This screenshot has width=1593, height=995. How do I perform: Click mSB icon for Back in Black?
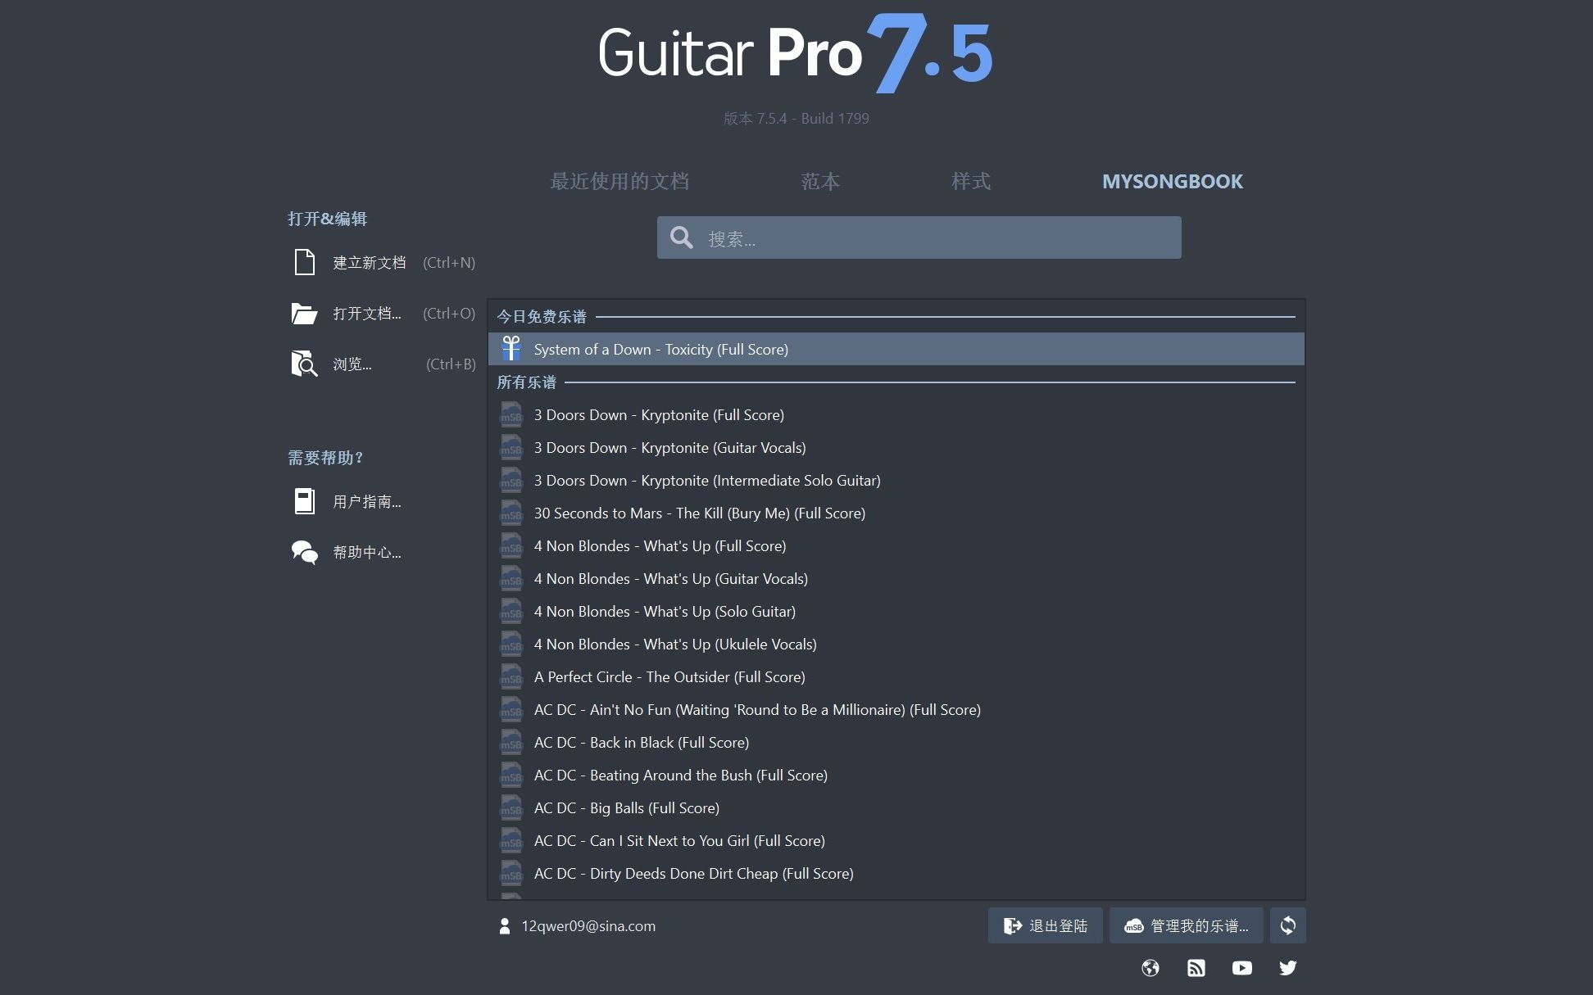511,743
